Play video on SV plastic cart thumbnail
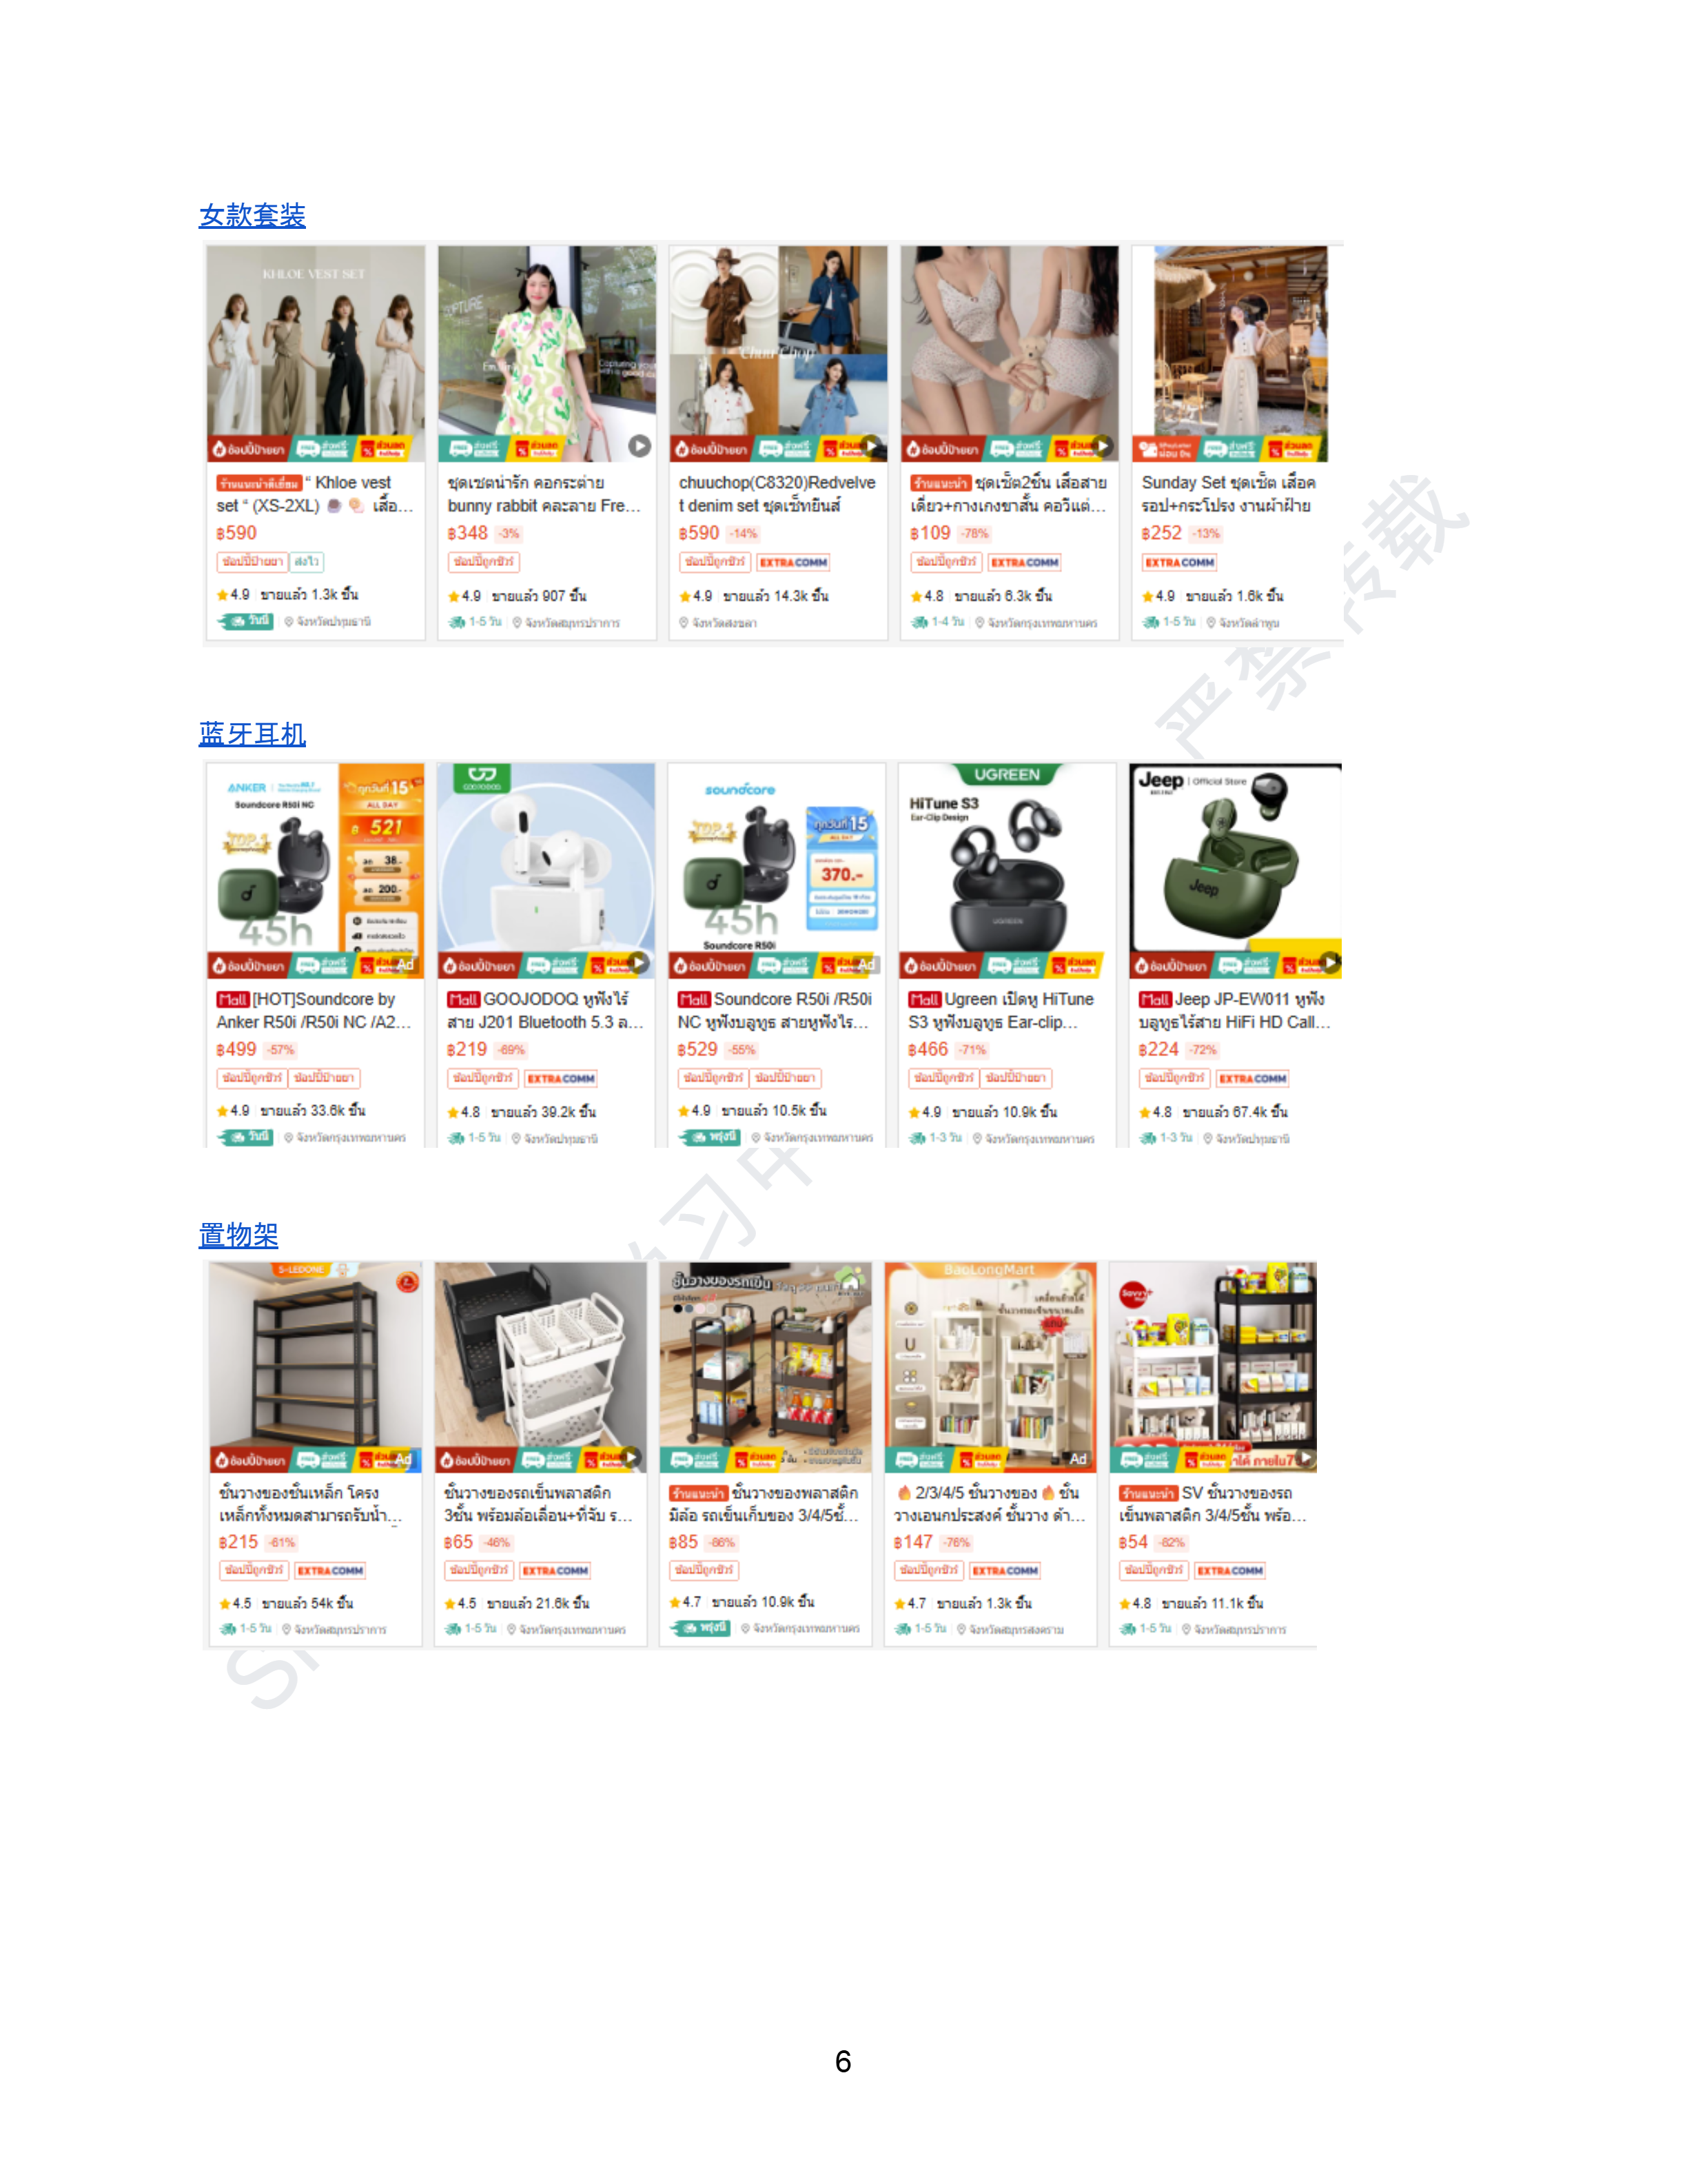1687x2184 pixels. coord(1305,1458)
